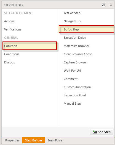Screen dimensions: 115x145
Task: Click the pin icon in Step Builder header
Action: pyautogui.click(x=111, y=5)
